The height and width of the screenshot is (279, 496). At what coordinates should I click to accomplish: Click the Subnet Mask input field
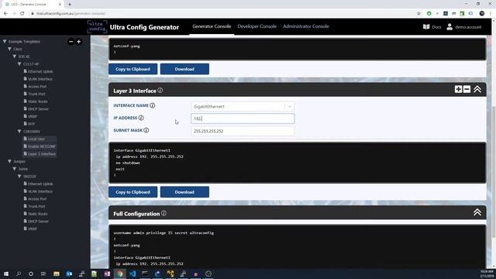tap(243, 131)
